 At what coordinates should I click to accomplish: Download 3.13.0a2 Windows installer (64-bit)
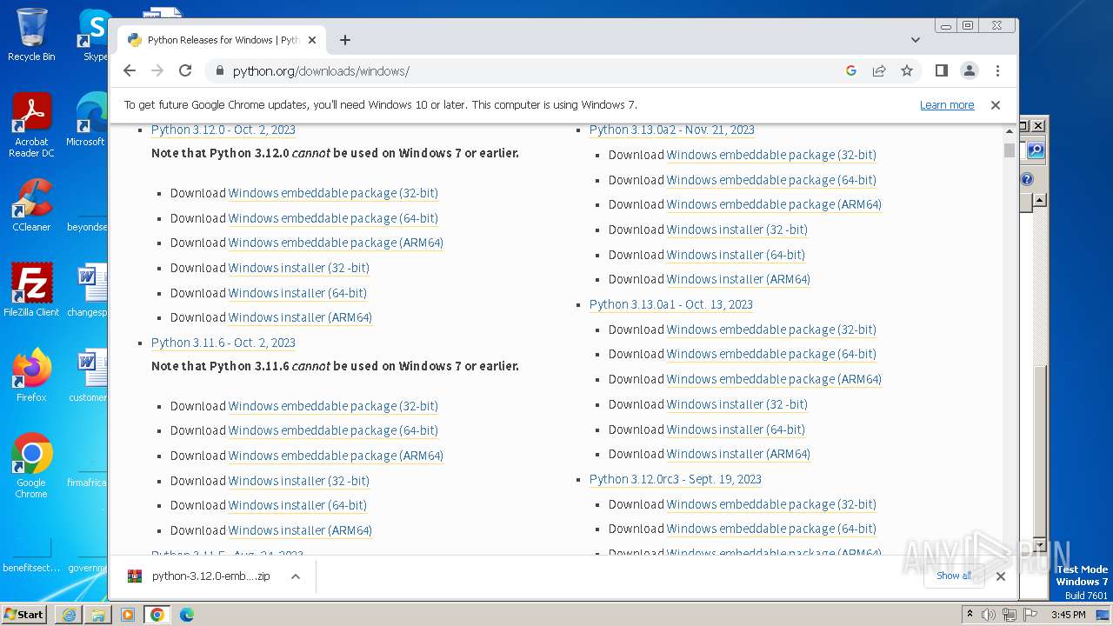pyautogui.click(x=736, y=255)
